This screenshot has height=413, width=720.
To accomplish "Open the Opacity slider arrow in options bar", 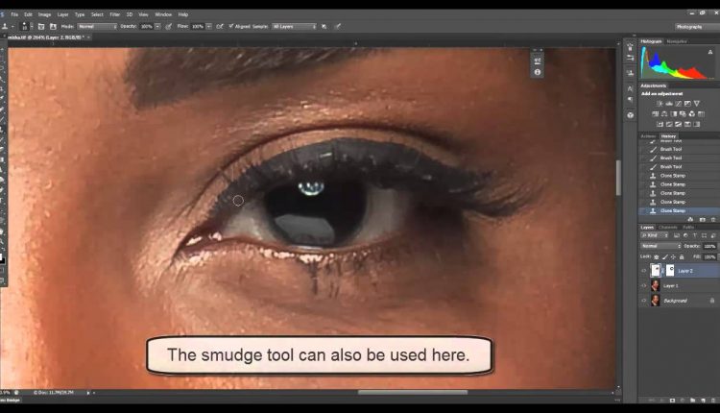I will click(x=157, y=27).
